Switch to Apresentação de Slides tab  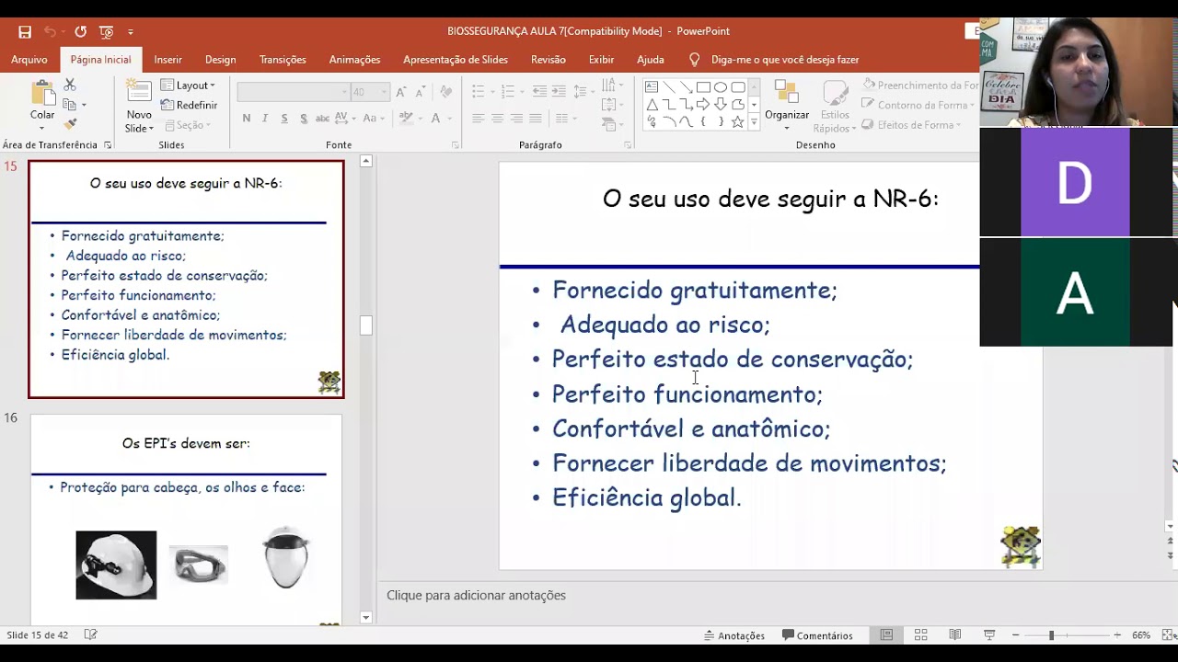coord(456,60)
